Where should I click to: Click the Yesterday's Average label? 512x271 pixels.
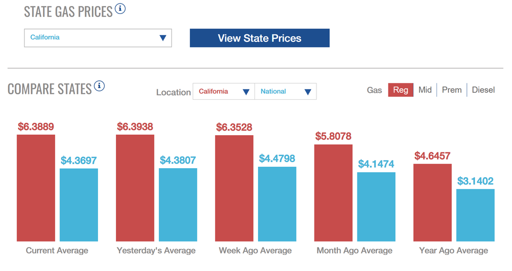pos(156,251)
